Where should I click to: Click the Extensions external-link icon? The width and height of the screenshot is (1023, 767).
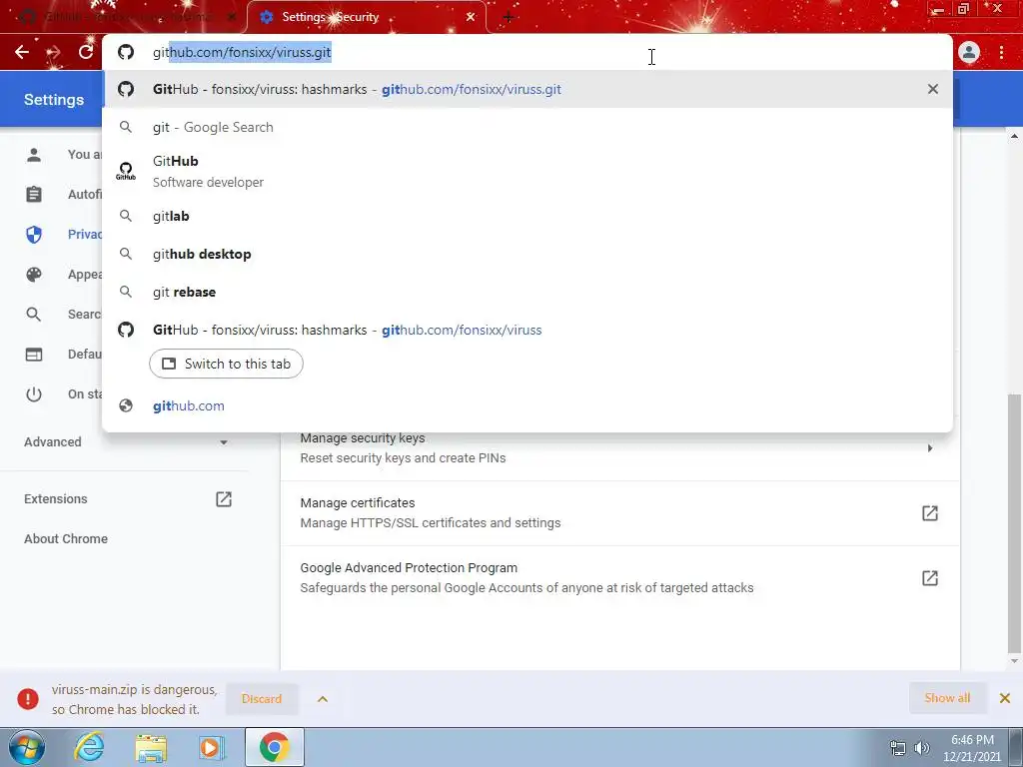[224, 499]
